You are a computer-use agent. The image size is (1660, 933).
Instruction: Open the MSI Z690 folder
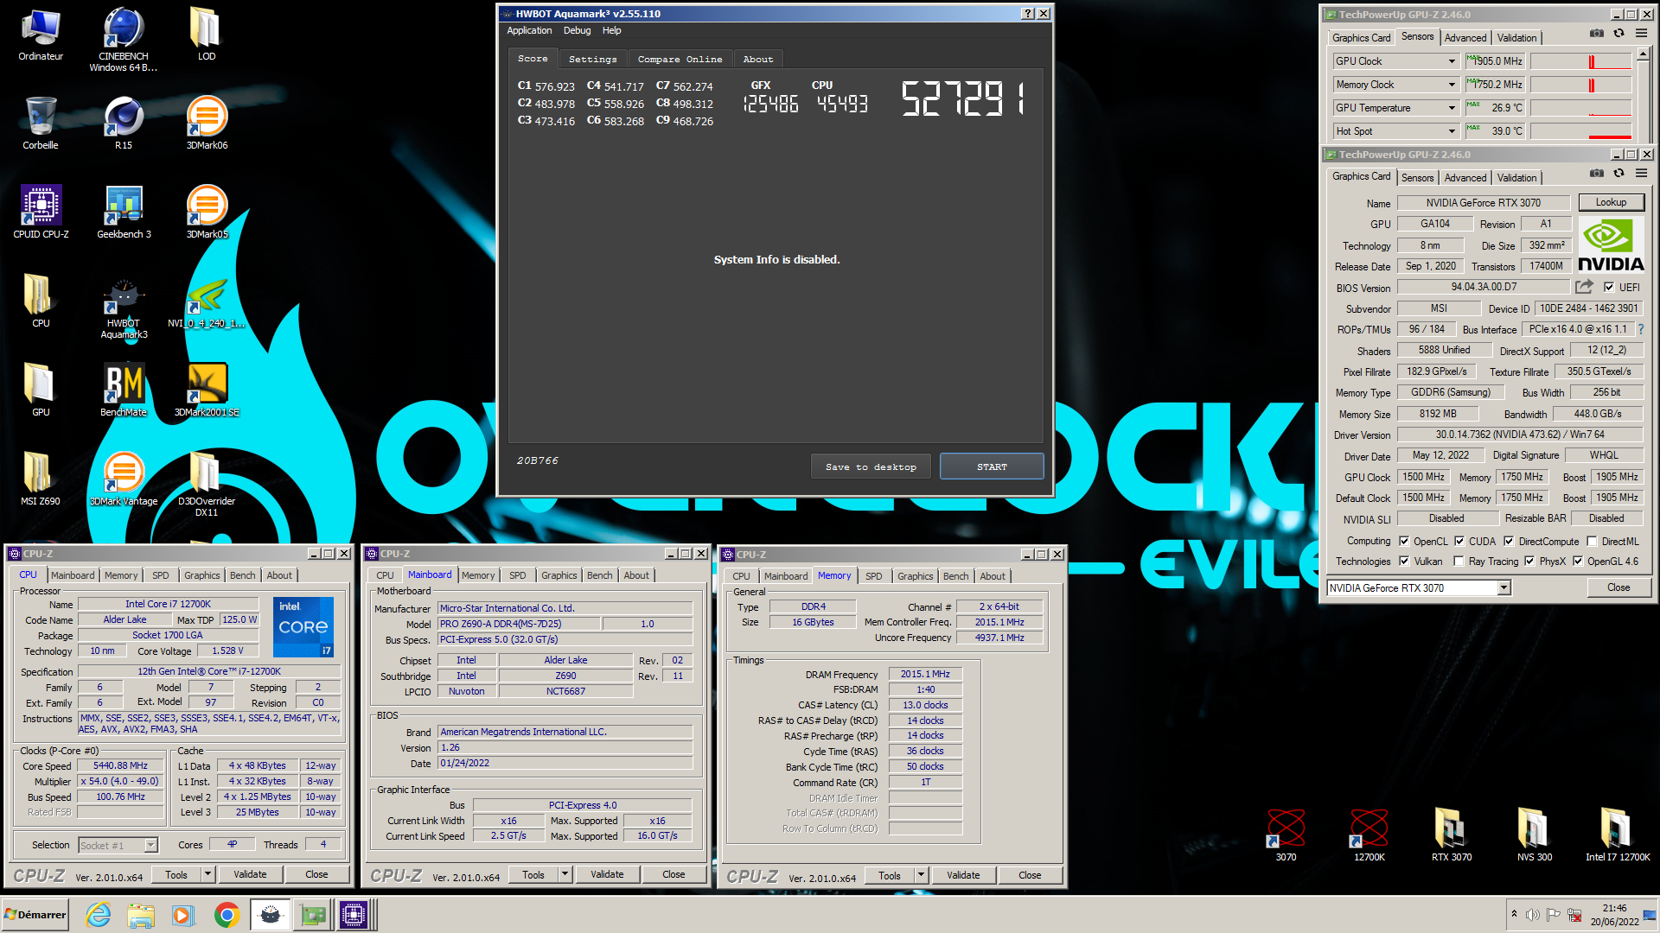[41, 479]
